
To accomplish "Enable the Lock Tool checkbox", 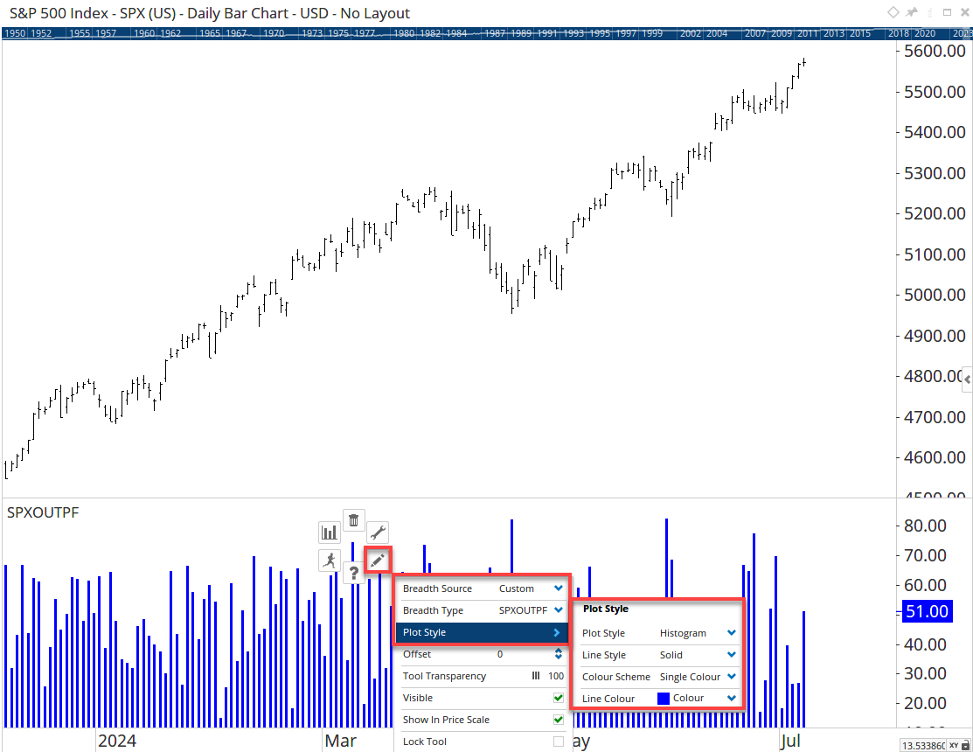I will pyautogui.click(x=559, y=742).
